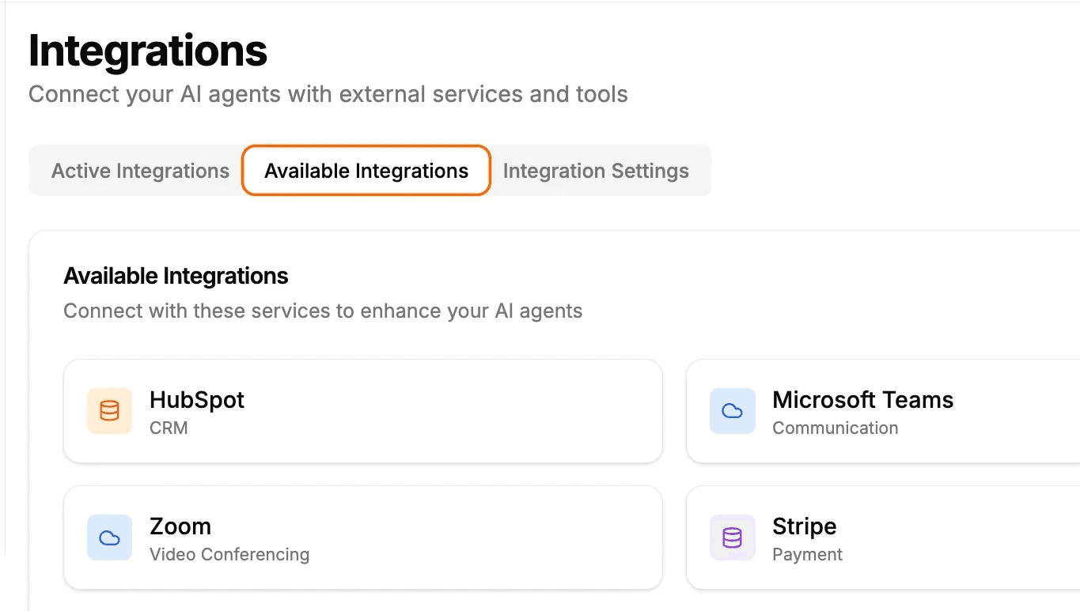Switch to the Active Integrations tab
The height and width of the screenshot is (611, 1080).
[x=140, y=171]
